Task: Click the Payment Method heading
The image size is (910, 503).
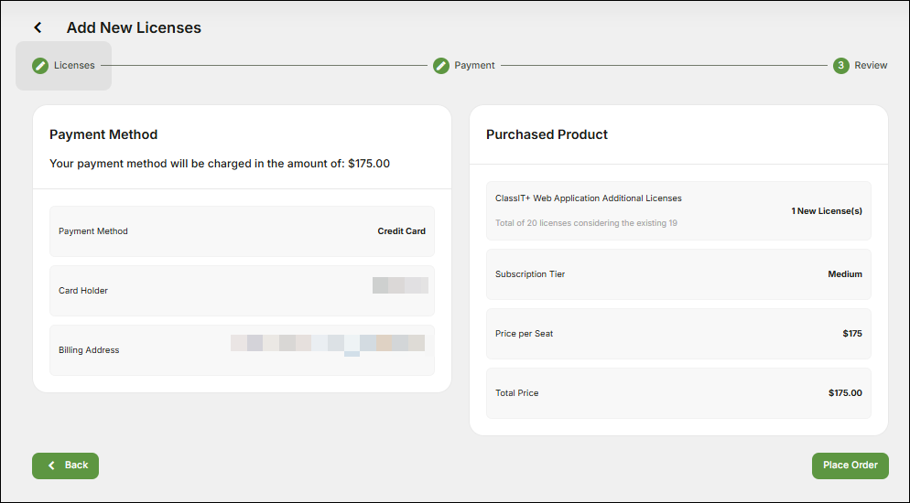Action: coord(103,134)
